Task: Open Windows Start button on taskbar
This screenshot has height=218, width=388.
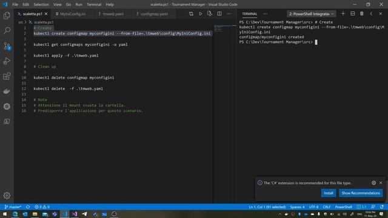Action: (5, 214)
